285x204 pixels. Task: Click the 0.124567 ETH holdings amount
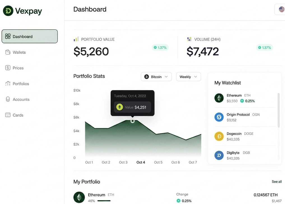point(266,195)
